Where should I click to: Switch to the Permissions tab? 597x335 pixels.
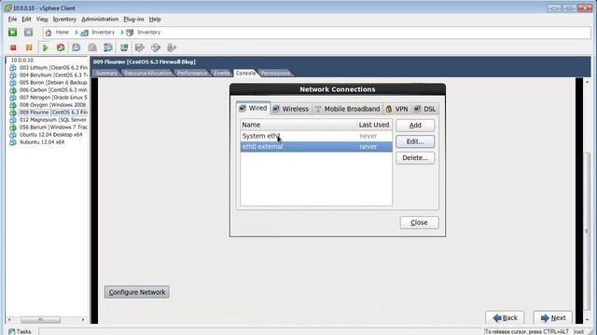click(275, 73)
